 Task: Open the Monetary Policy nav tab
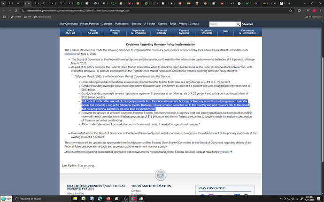pyautogui.click(x=115, y=32)
